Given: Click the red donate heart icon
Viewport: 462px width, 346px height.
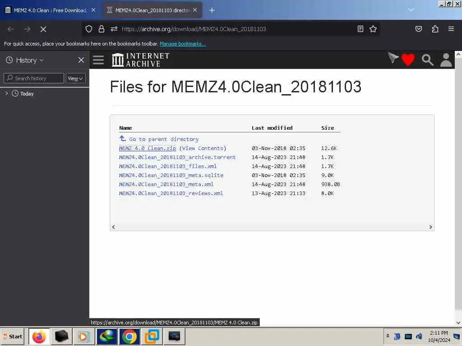Looking at the screenshot, I should [x=408, y=60].
